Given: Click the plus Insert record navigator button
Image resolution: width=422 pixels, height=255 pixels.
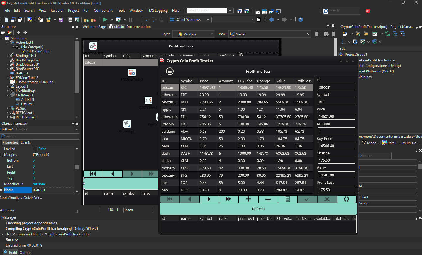Looking at the screenshot, I should 248,199.
